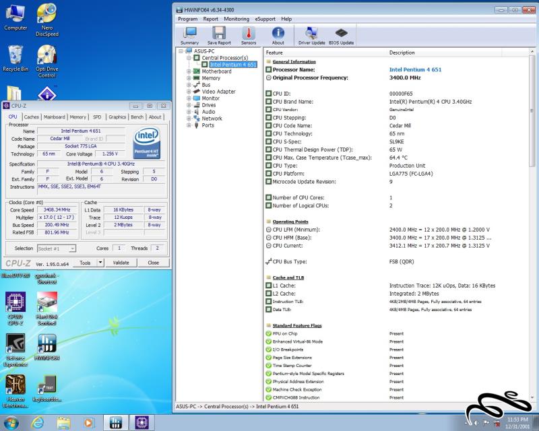Select the CPUID CPU-Z desktop shortcut
The image size is (539, 431).
pyautogui.click(x=15, y=308)
